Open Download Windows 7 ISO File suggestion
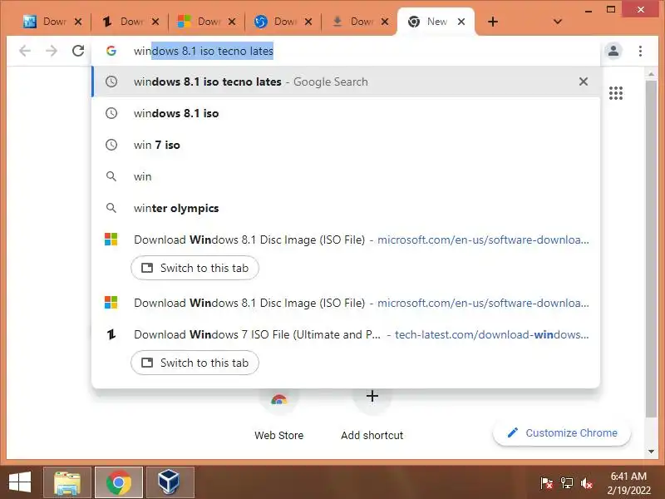This screenshot has width=665, height=499. coord(346,334)
